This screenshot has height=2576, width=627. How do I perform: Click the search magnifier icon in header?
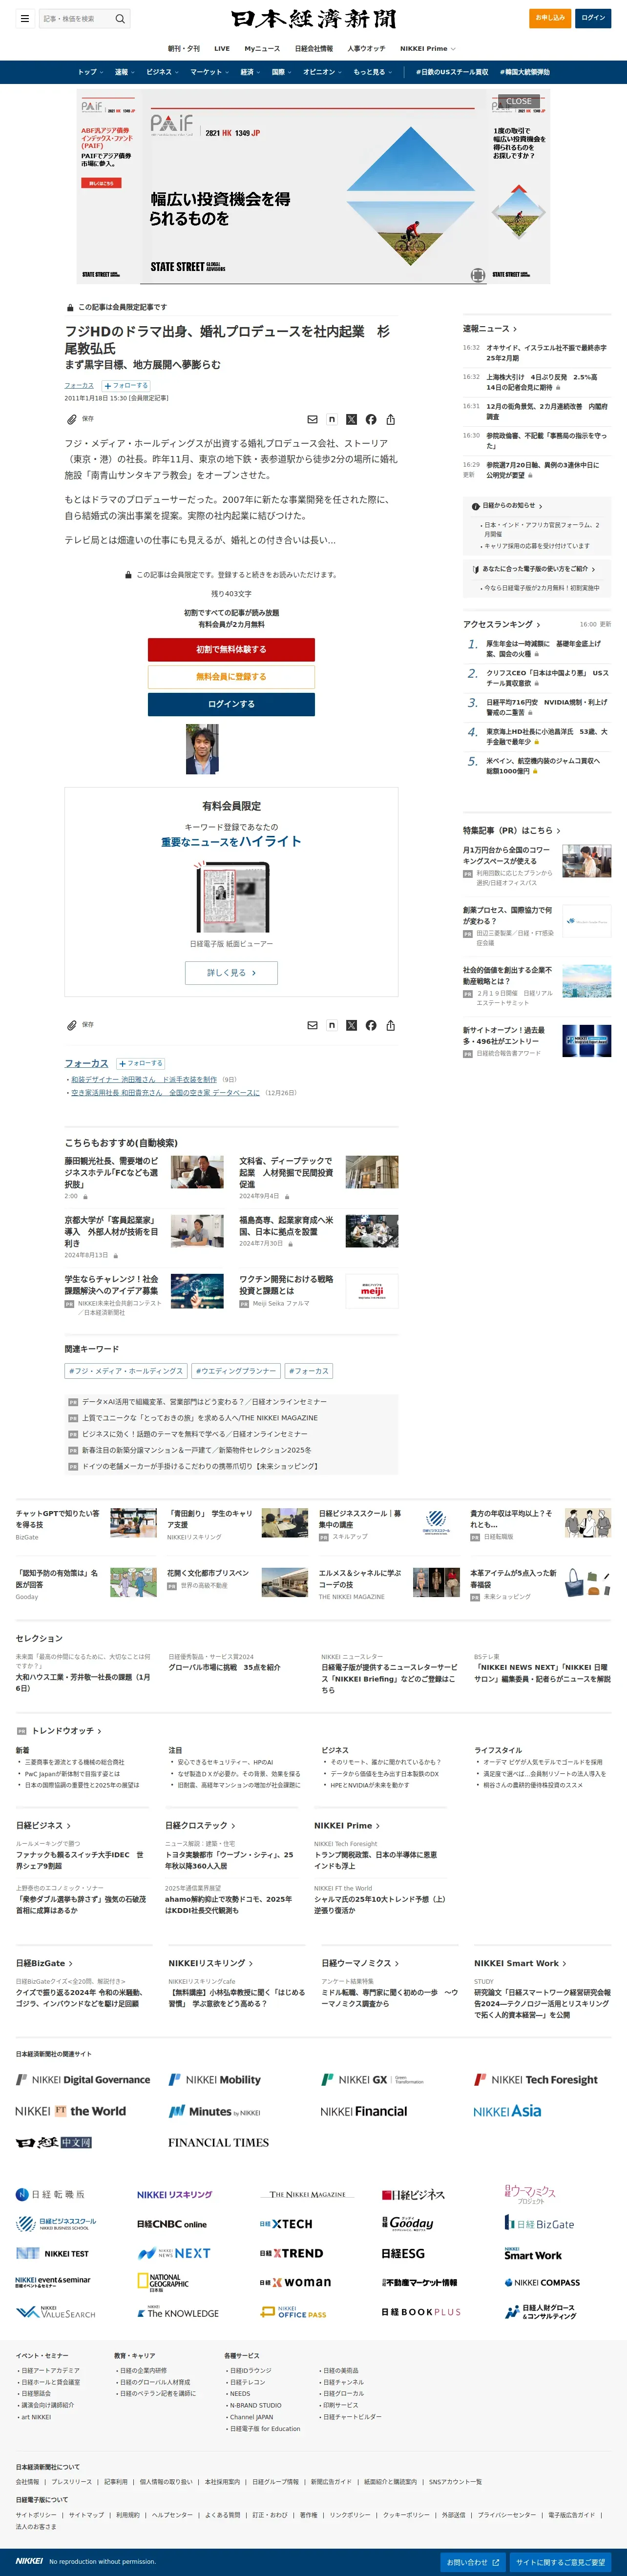(x=120, y=18)
